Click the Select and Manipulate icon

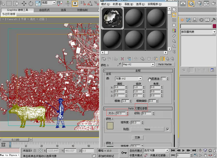point(68,3)
